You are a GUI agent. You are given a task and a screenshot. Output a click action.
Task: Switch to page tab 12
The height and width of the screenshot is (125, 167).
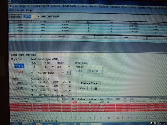[x=118, y=118]
